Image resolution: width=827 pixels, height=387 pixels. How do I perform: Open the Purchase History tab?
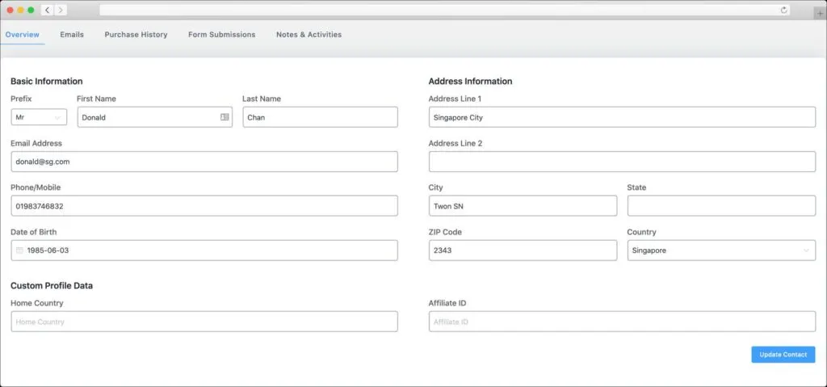tap(136, 34)
